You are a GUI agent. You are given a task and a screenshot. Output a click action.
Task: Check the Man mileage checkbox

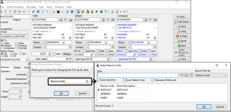[x=54, y=54]
